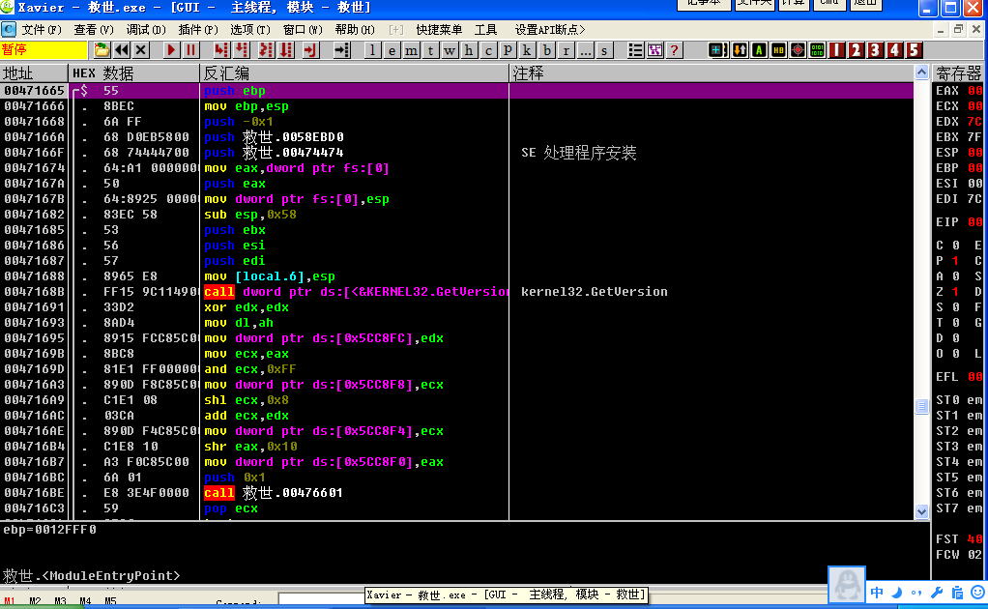
Task: Step over with the second red step icon
Action: (x=242, y=50)
